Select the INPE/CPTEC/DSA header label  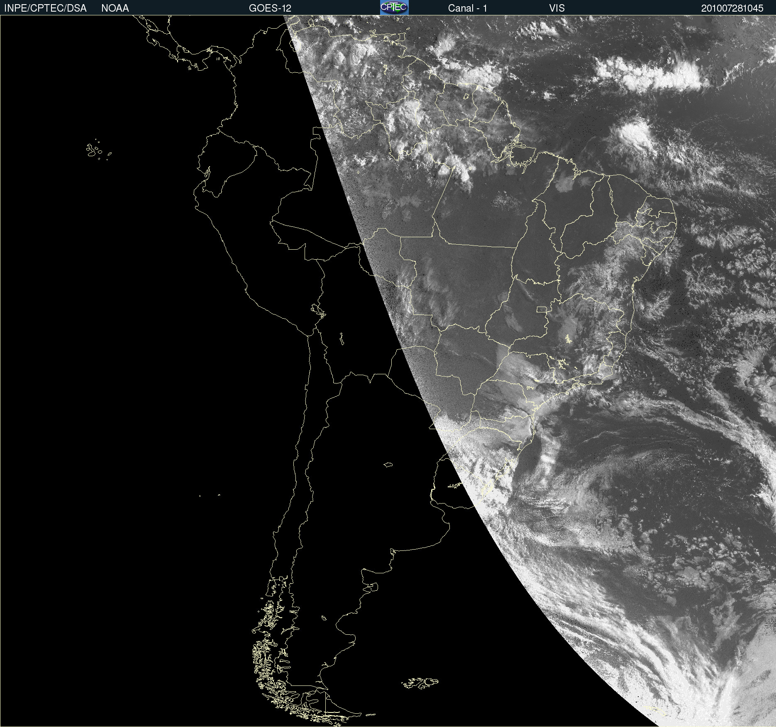pos(45,8)
